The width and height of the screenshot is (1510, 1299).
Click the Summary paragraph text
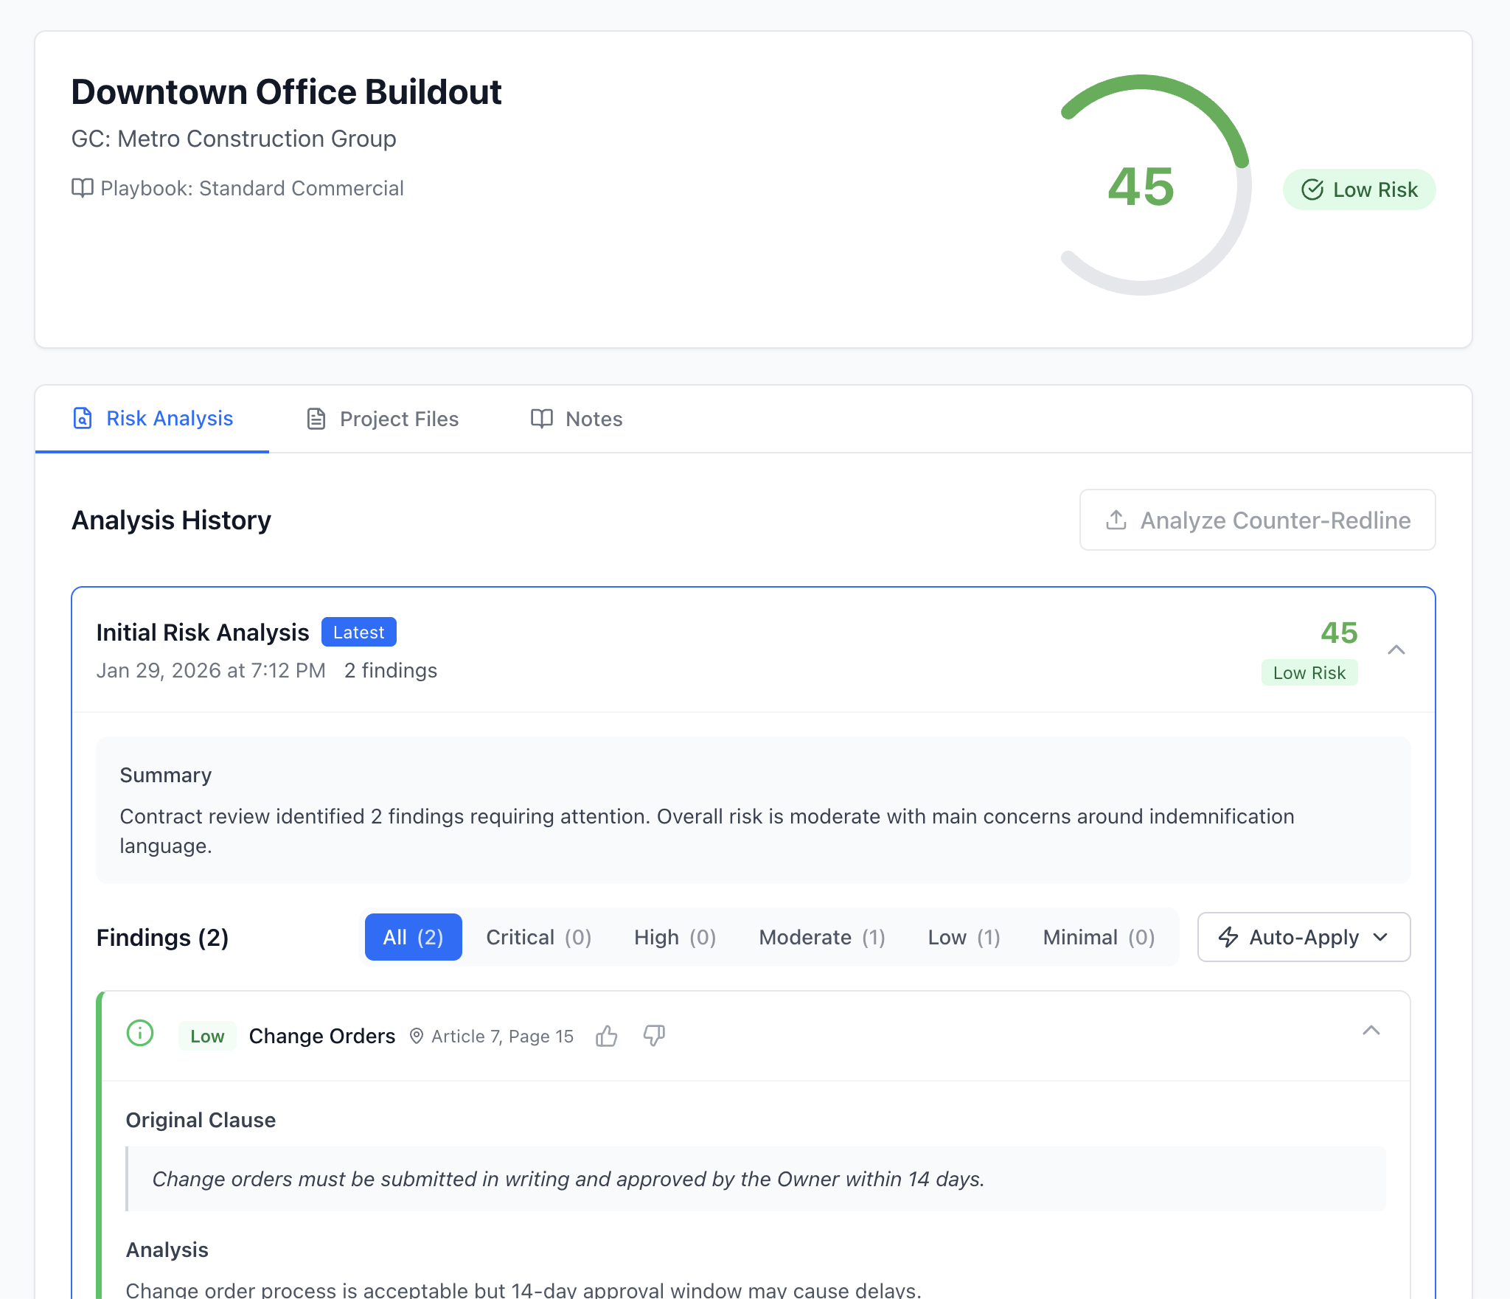pyautogui.click(x=707, y=831)
